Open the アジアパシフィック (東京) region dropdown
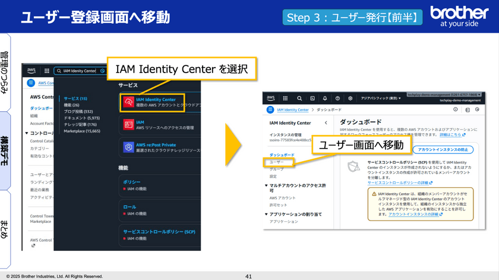The image size is (499, 280). [x=380, y=98]
